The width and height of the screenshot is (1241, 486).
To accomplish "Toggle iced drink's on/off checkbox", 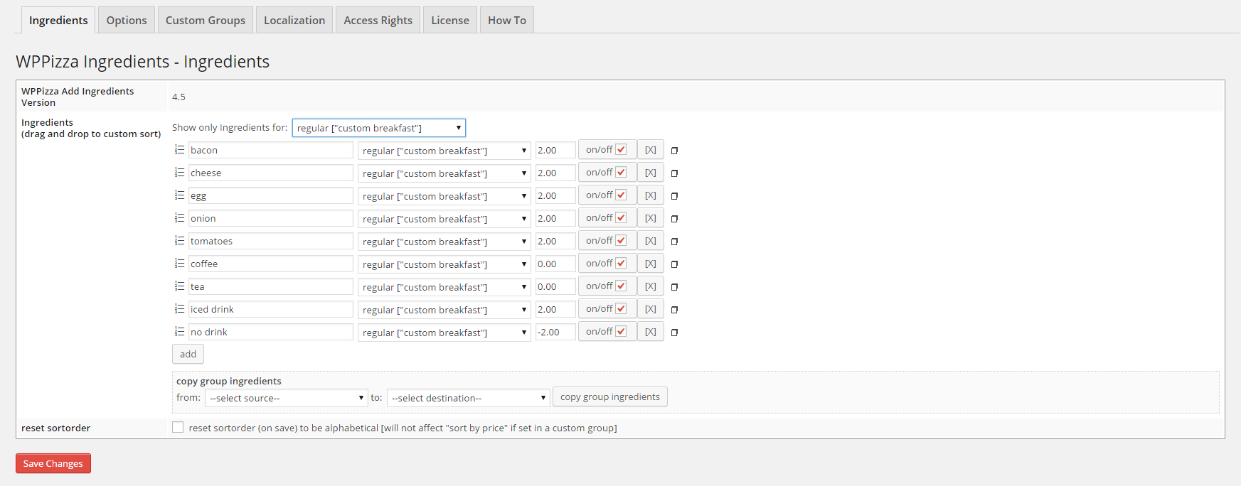I will 621,308.
